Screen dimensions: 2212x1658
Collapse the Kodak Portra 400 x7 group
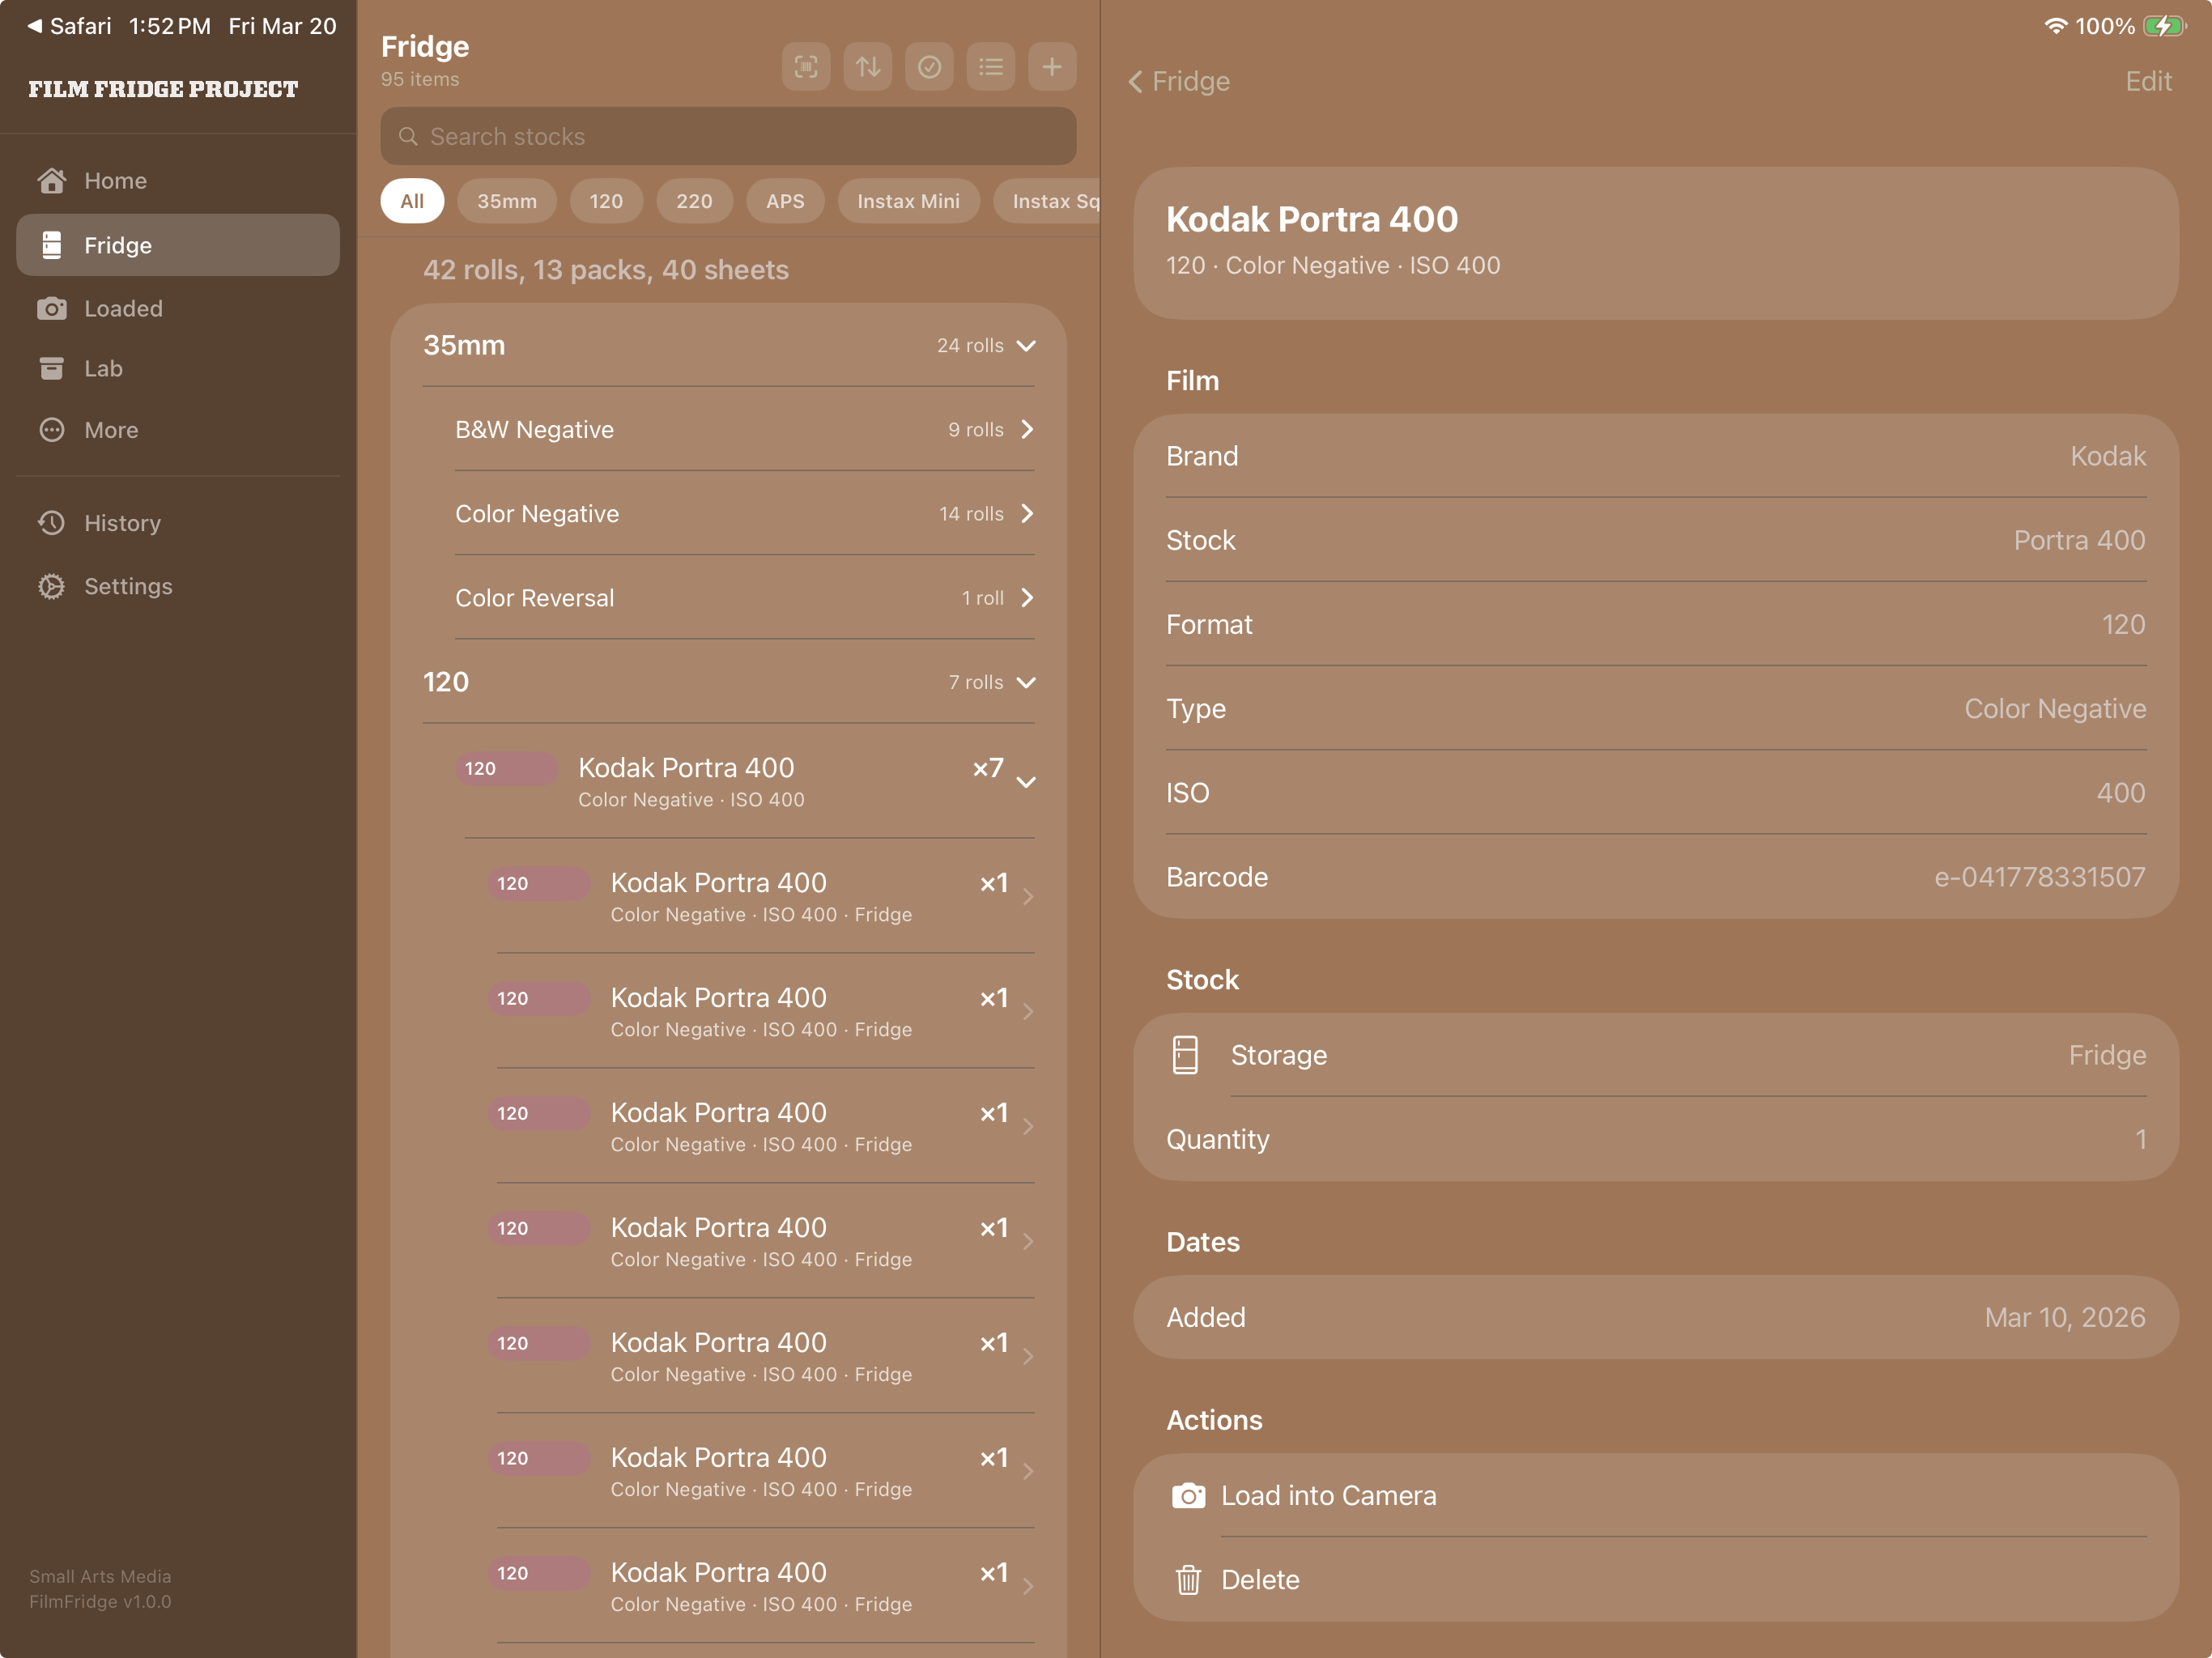coord(1026,783)
